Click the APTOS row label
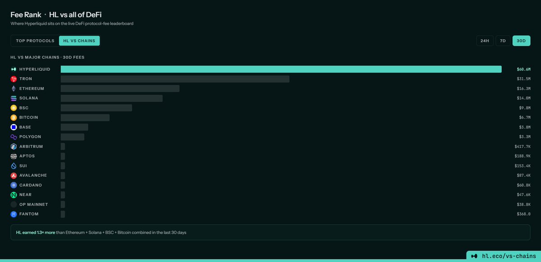 [27, 156]
